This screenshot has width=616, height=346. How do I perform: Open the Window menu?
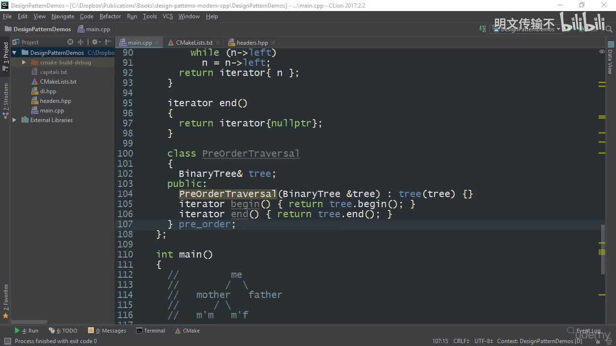189,16
